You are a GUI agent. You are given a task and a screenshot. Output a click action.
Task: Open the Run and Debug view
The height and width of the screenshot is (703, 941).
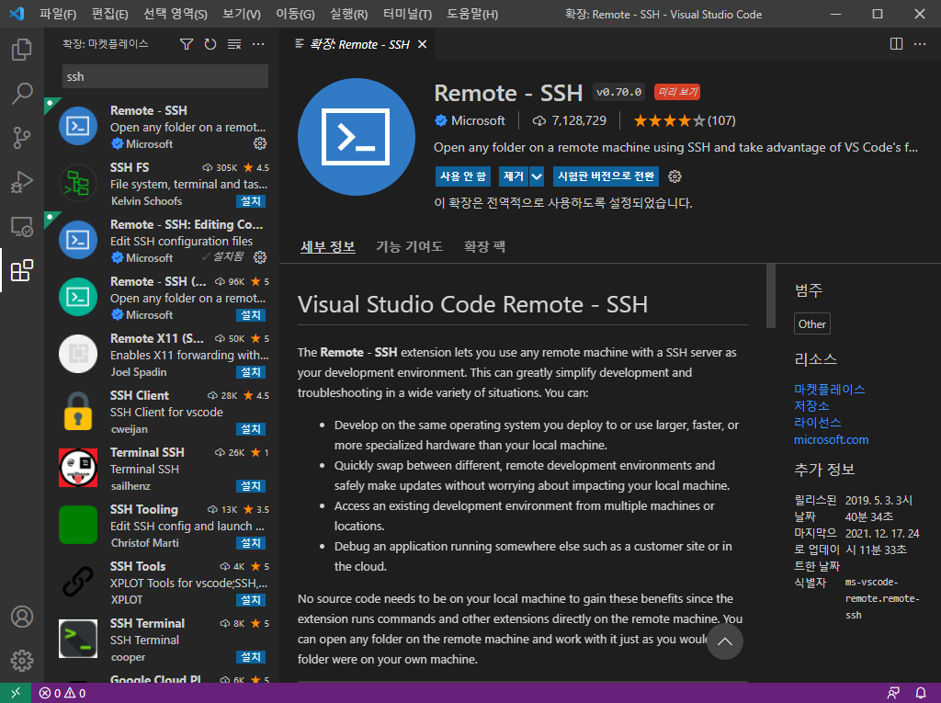click(x=22, y=182)
